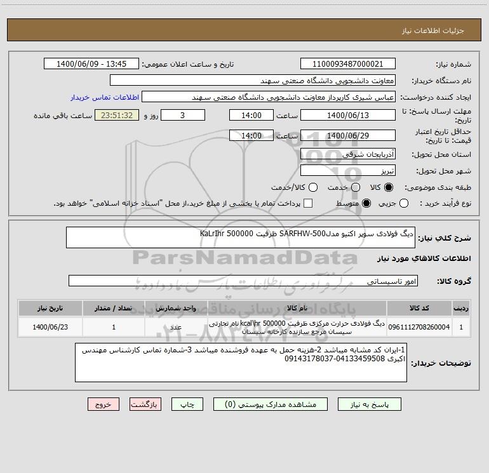Click the ردیف column header
This screenshot has width=489, height=473.
tap(460, 309)
